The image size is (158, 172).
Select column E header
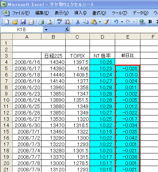[128, 37]
